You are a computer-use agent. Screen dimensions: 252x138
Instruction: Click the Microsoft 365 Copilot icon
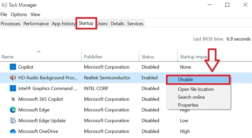pyautogui.click(x=13, y=99)
